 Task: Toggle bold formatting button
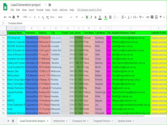[87, 17]
